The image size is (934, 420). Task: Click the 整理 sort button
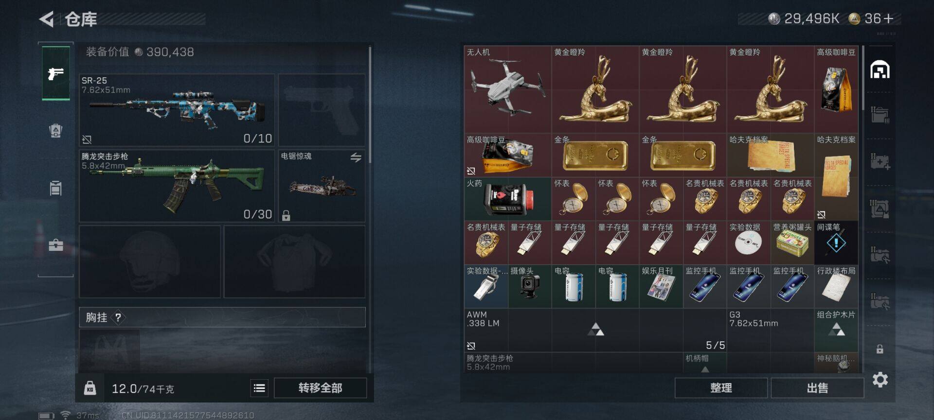(721, 388)
